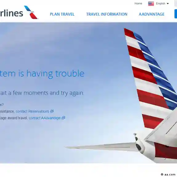Screen dimensions: 177x177
Task: Click the American Airlines eagle logo icon
Action: coord(31,12)
